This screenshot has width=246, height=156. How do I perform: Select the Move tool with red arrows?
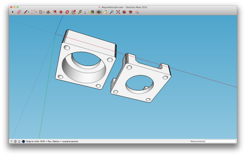[x=61, y=12]
